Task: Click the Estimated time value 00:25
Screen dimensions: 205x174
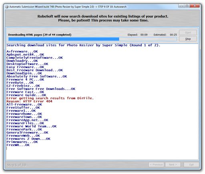Action: point(173,35)
